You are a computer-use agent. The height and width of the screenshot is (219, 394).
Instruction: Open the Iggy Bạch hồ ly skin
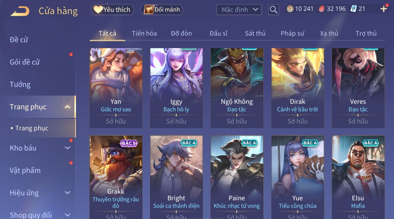[x=176, y=88]
